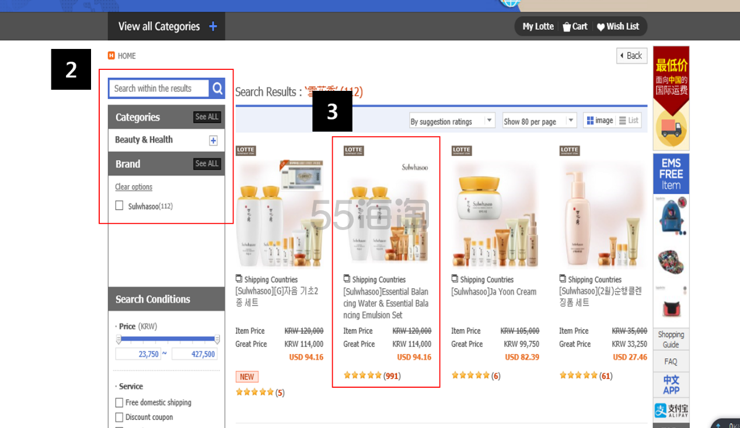This screenshot has width=740, height=428.
Task: Check the Sulwhasoo brand checkbox
Action: coord(120,206)
